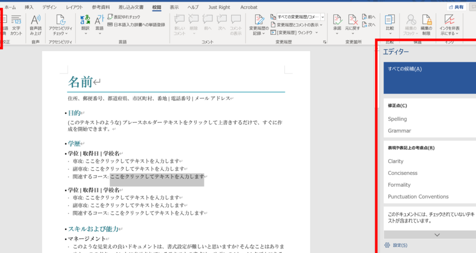
Task: Open the 変更履歴 group dialog launcher
Action: [x=325, y=42]
